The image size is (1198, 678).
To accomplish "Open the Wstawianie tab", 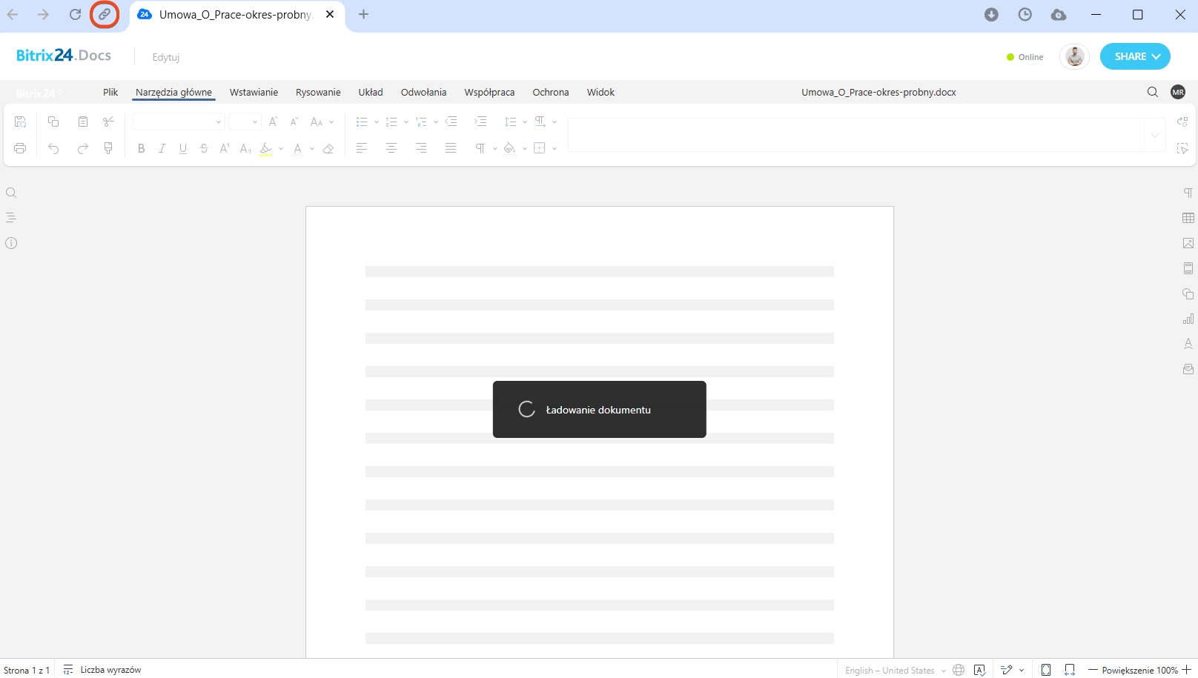I will click(x=254, y=92).
